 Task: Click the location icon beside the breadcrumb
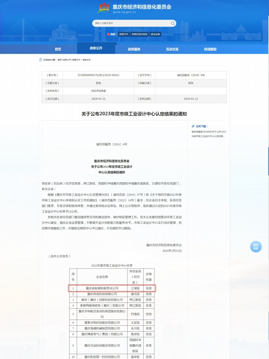40,60
